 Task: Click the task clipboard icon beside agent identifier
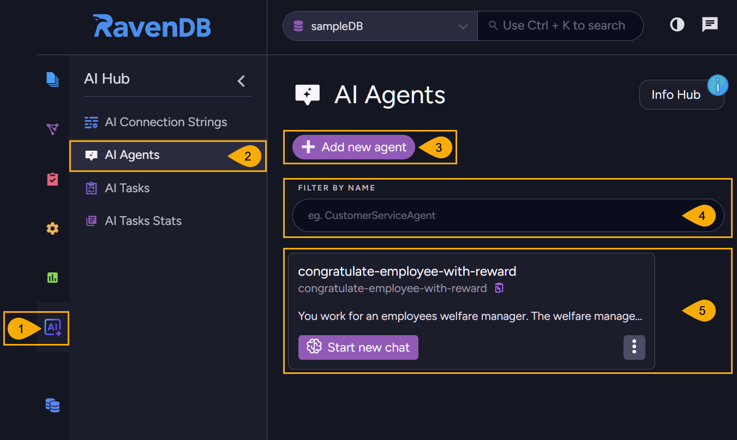click(x=499, y=288)
